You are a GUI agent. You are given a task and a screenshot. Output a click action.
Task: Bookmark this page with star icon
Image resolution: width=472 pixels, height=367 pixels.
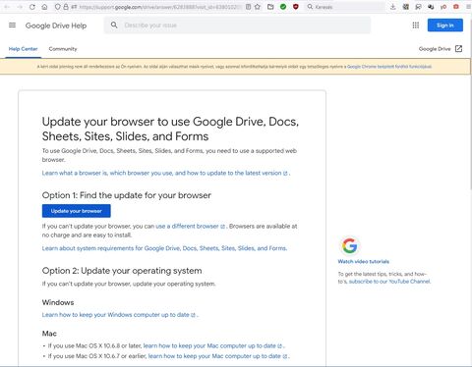(258, 7)
